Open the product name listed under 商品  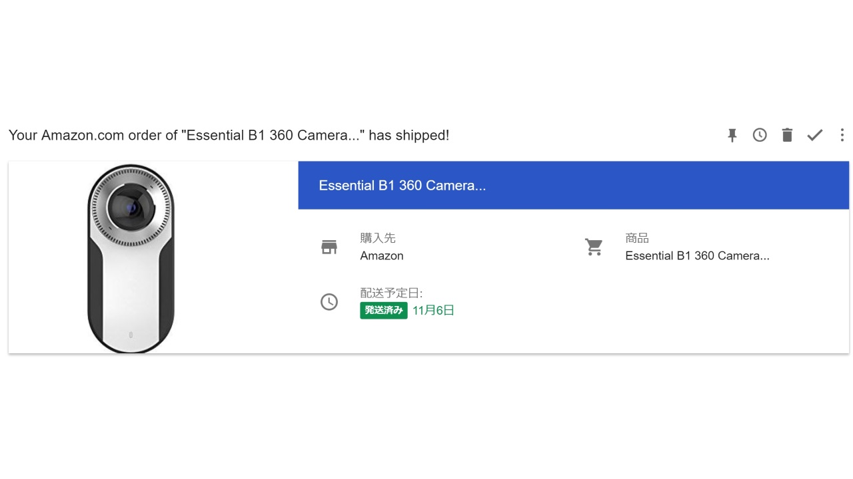pos(697,255)
